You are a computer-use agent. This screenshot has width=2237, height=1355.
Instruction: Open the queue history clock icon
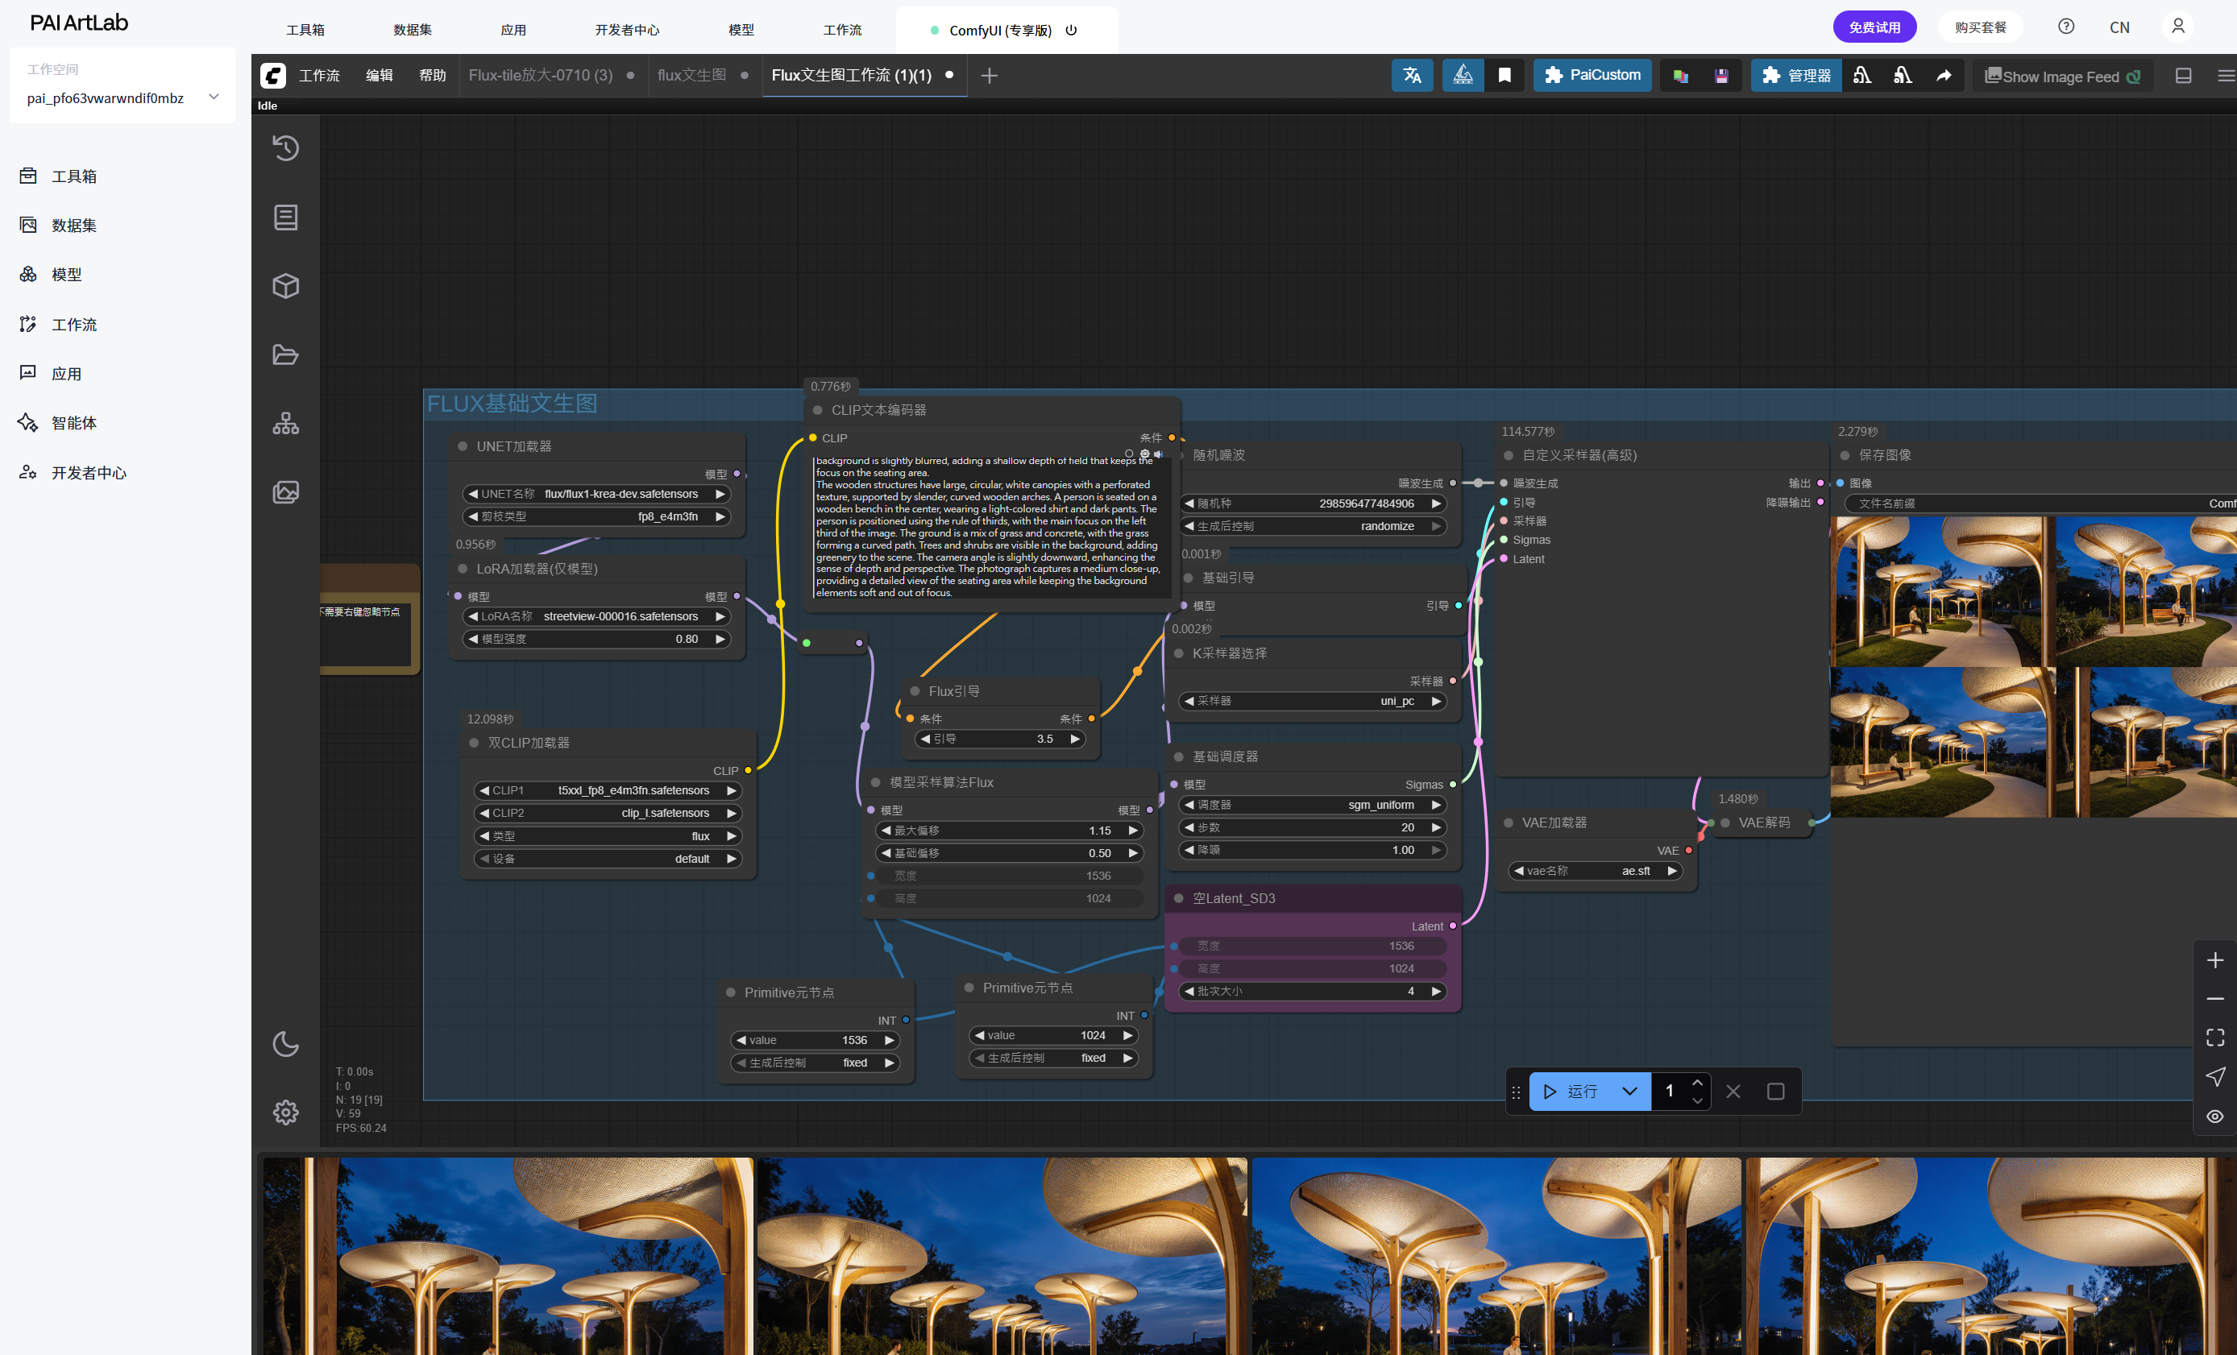286,148
